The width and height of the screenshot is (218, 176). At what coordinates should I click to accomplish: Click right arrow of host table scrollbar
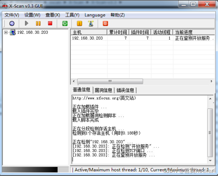tap(212, 81)
